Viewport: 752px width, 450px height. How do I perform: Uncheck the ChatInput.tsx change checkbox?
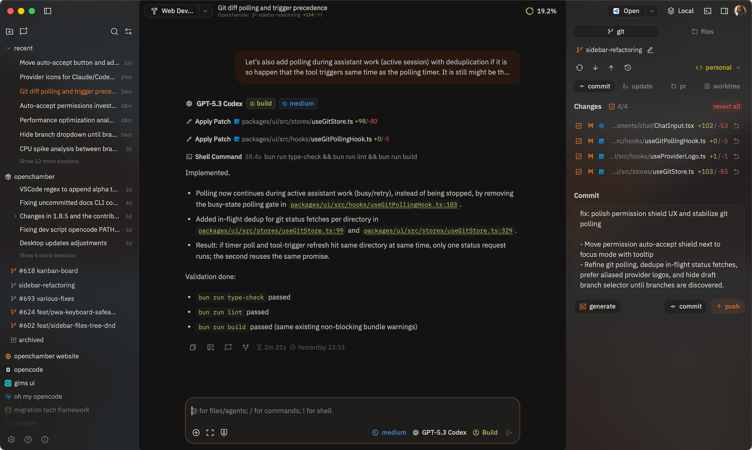579,126
